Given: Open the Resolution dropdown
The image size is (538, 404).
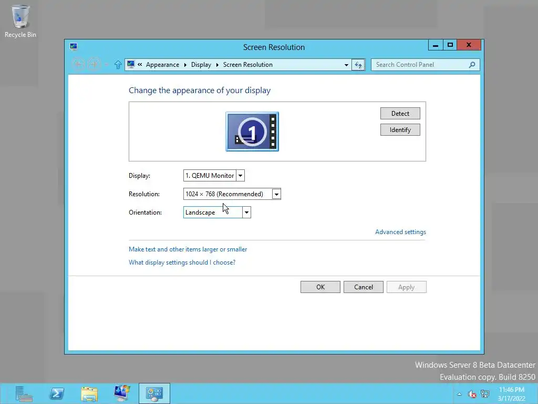Looking at the screenshot, I should coord(276,194).
